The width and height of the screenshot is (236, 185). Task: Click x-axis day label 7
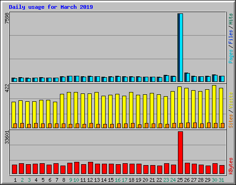click(57, 180)
